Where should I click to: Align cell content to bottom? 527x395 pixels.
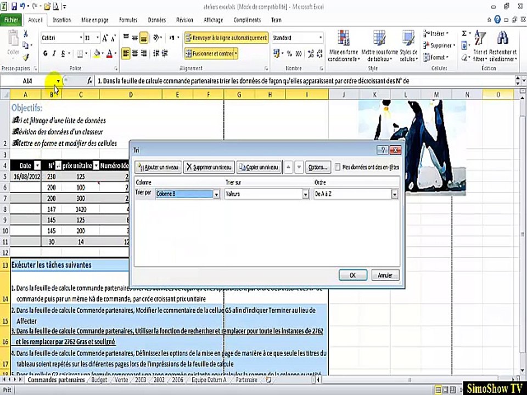point(144,38)
